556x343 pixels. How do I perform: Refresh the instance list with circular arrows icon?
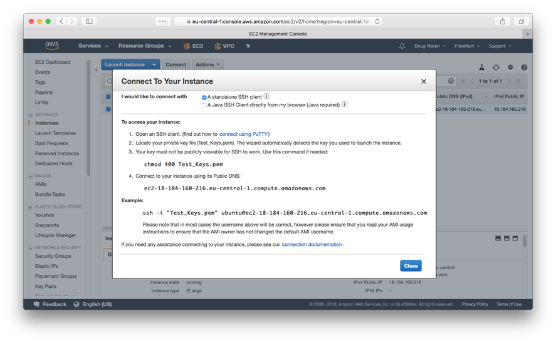pyautogui.click(x=496, y=67)
